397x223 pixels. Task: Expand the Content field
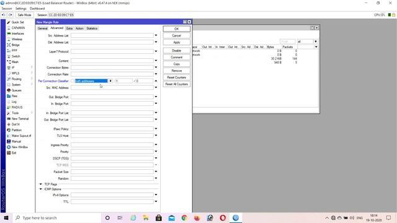coord(156,61)
